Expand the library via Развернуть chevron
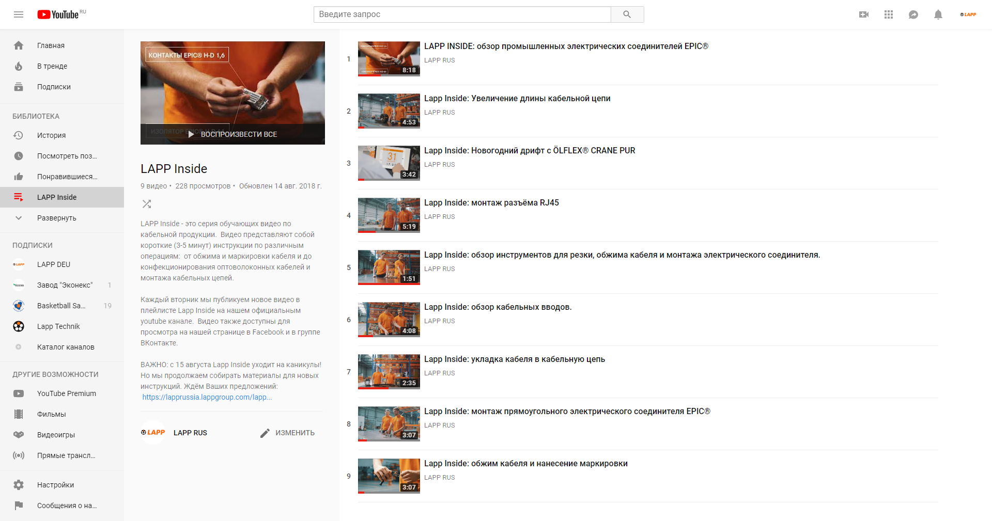Image resolution: width=992 pixels, height=521 pixels. [19, 218]
